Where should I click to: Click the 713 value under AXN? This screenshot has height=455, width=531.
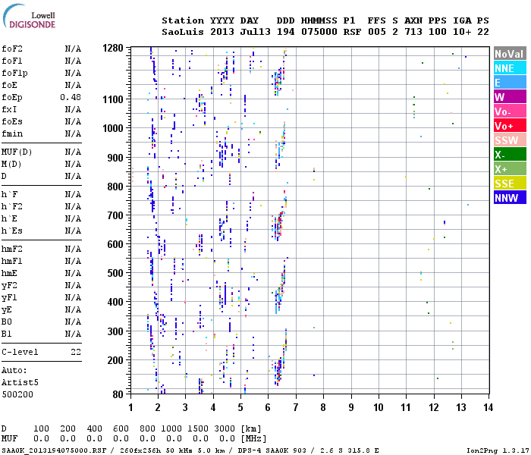[413, 32]
